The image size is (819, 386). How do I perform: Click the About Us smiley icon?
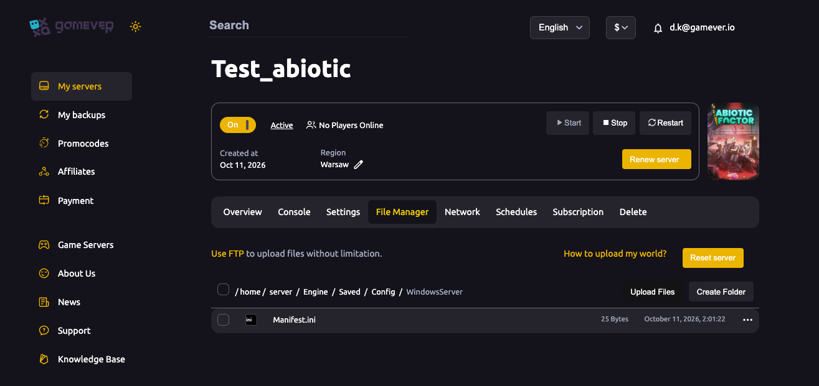tap(44, 273)
